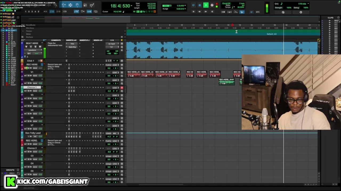Viewport: 341px width, 191px height.
Task: Toggle green input monitor on REC HERE track
Action: point(27,68)
